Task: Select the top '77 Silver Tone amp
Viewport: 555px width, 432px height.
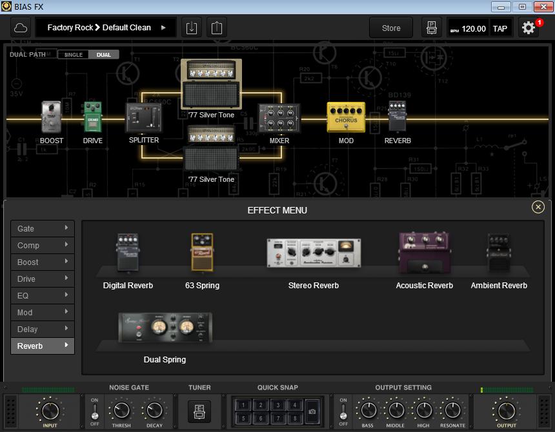Action: [x=212, y=84]
